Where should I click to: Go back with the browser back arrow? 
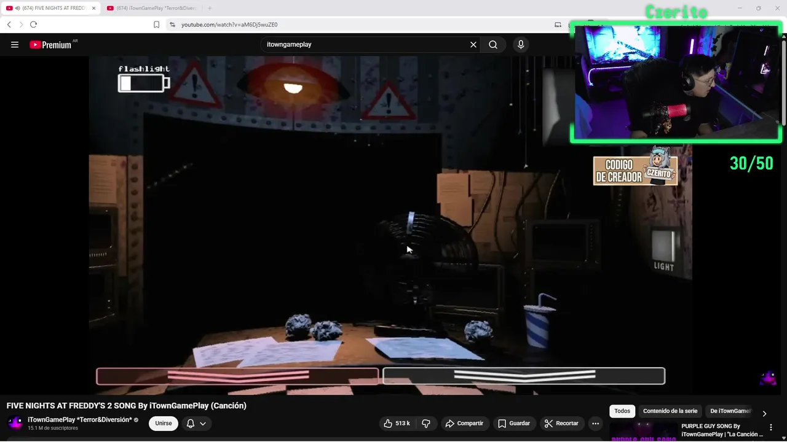coord(9,25)
